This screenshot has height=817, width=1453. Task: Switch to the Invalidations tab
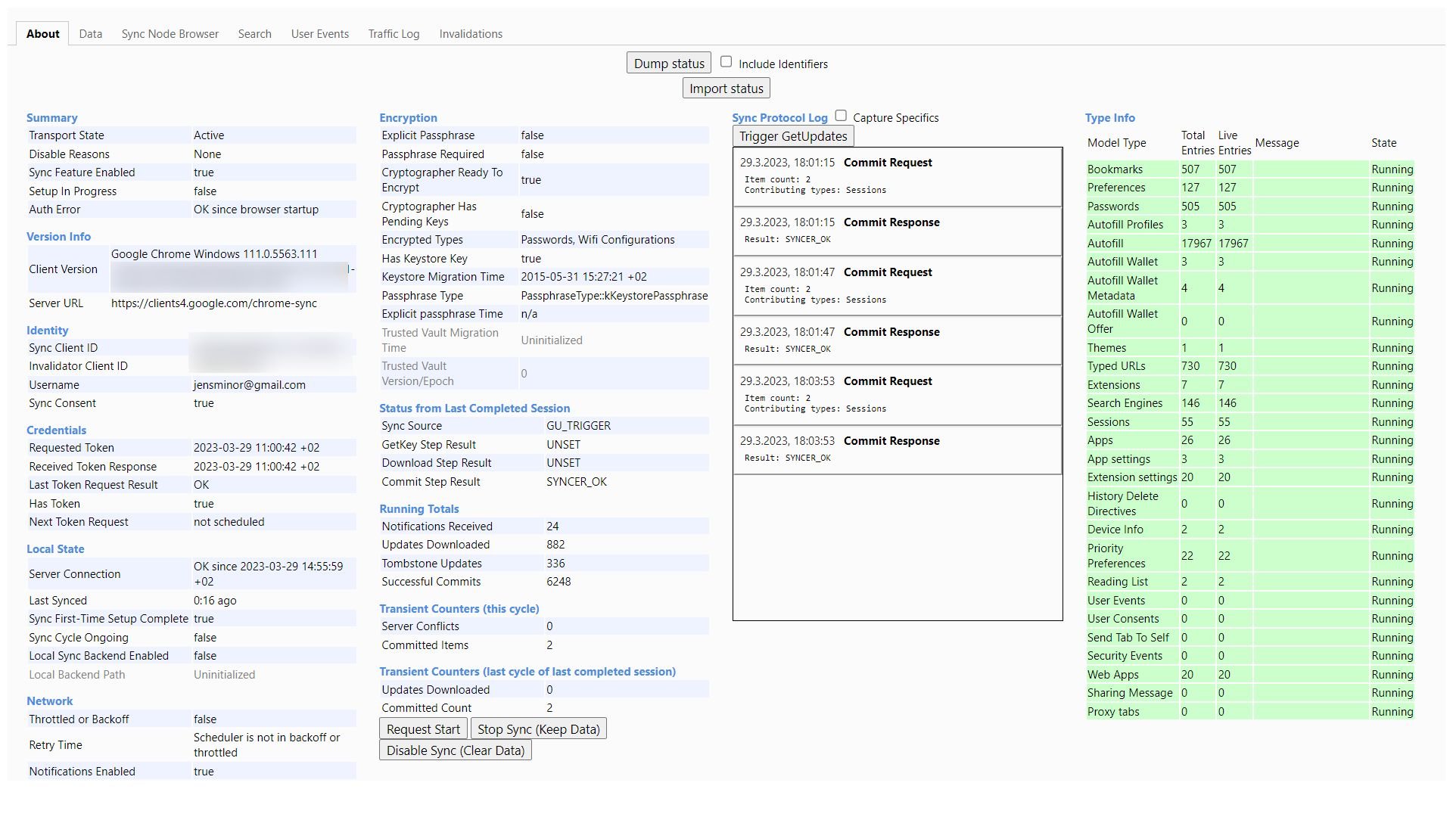(x=470, y=34)
